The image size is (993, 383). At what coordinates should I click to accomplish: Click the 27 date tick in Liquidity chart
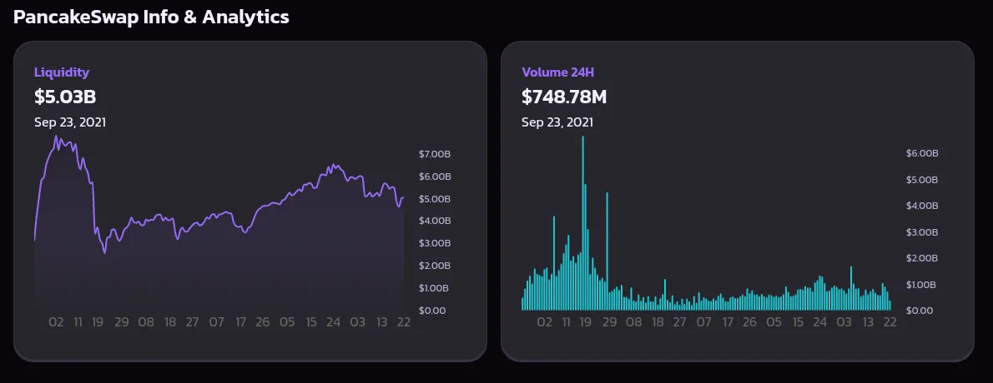pyautogui.click(x=192, y=321)
